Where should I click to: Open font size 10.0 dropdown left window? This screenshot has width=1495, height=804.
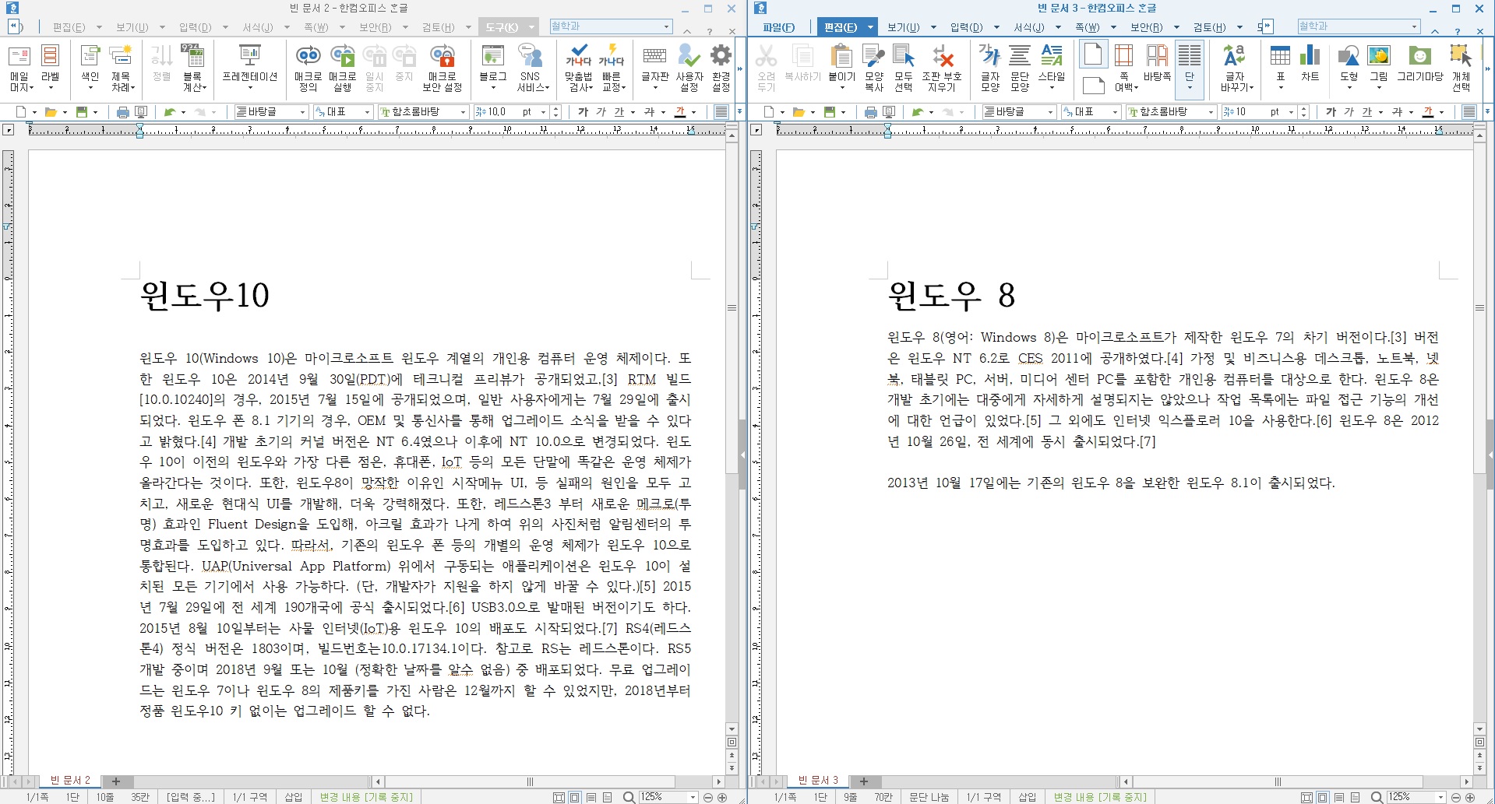(544, 112)
